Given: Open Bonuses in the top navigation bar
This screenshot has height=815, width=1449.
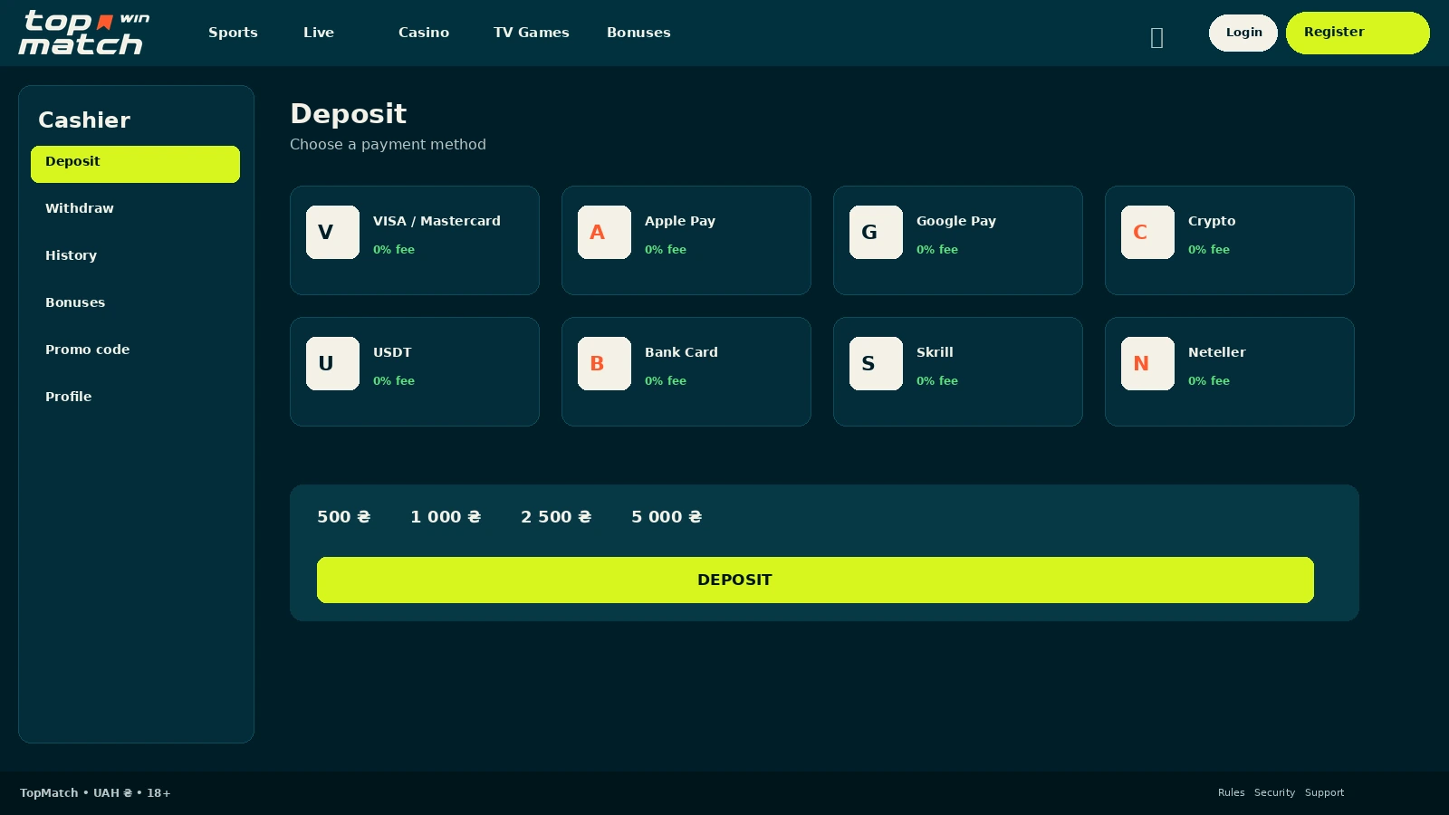Looking at the screenshot, I should point(638,33).
